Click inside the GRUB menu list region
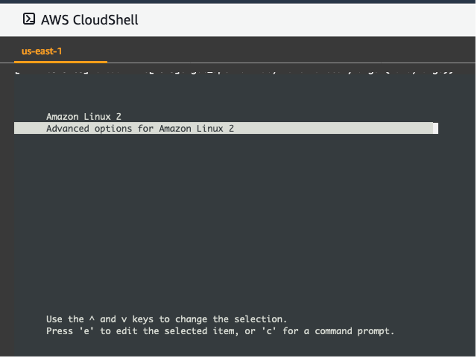476x357 pixels. 152,122
